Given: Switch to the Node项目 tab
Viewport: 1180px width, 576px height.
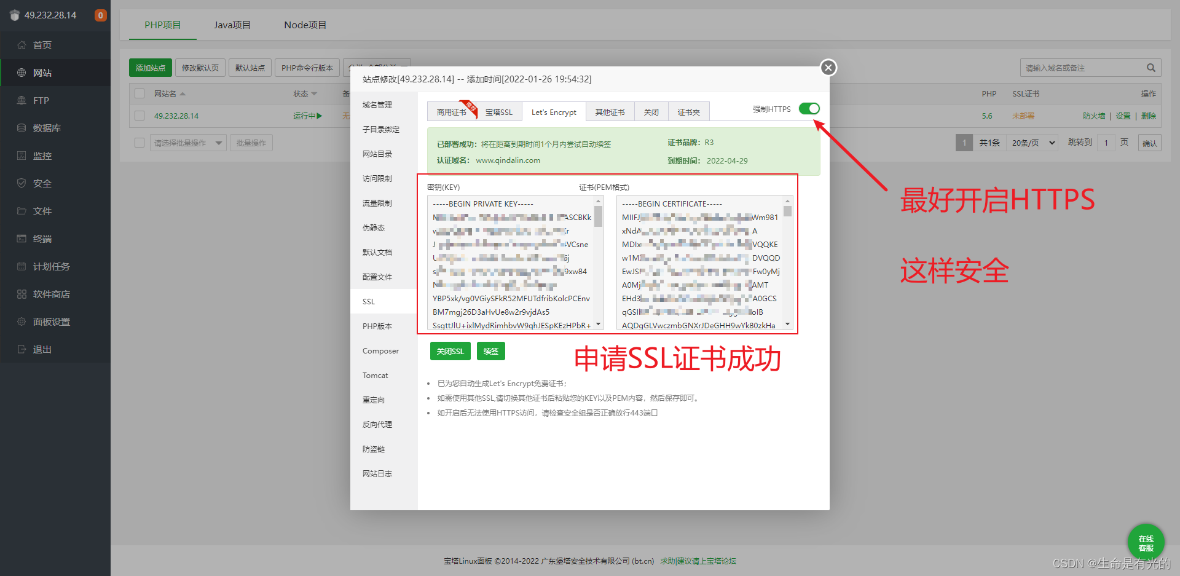Looking at the screenshot, I should point(305,25).
